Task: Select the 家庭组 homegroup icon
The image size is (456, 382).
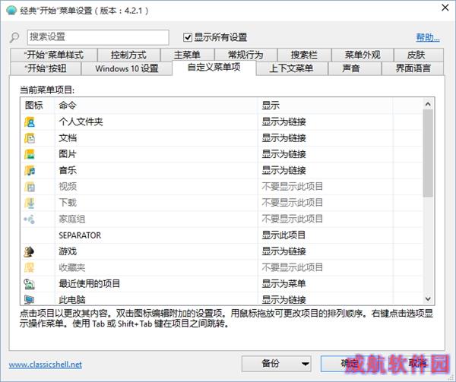Action: tap(30, 219)
